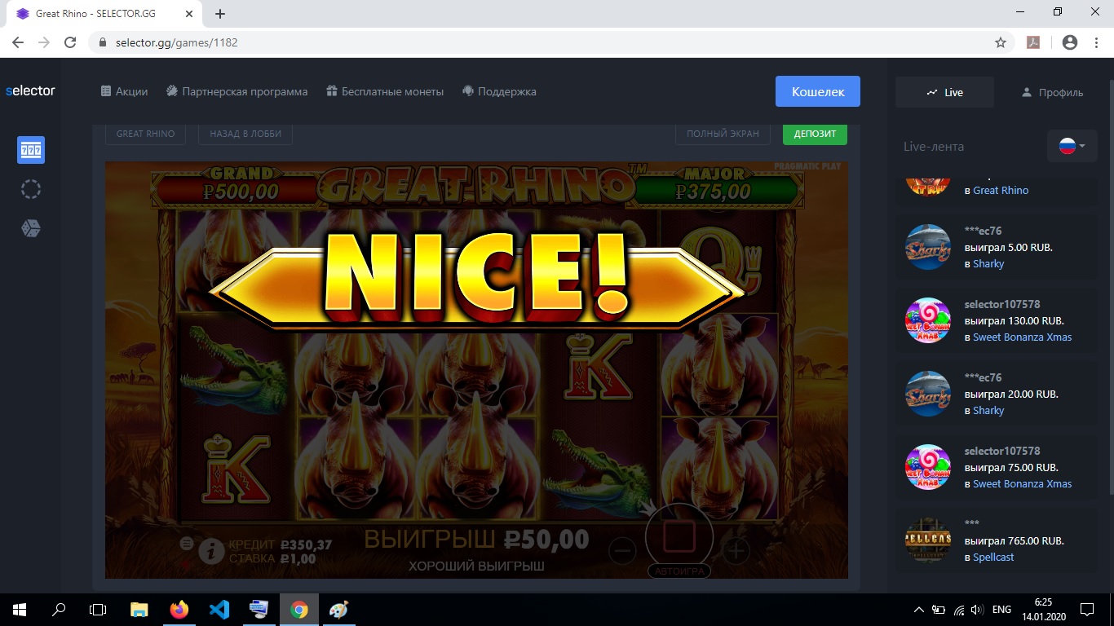Open Партнерская программа page

click(x=237, y=91)
